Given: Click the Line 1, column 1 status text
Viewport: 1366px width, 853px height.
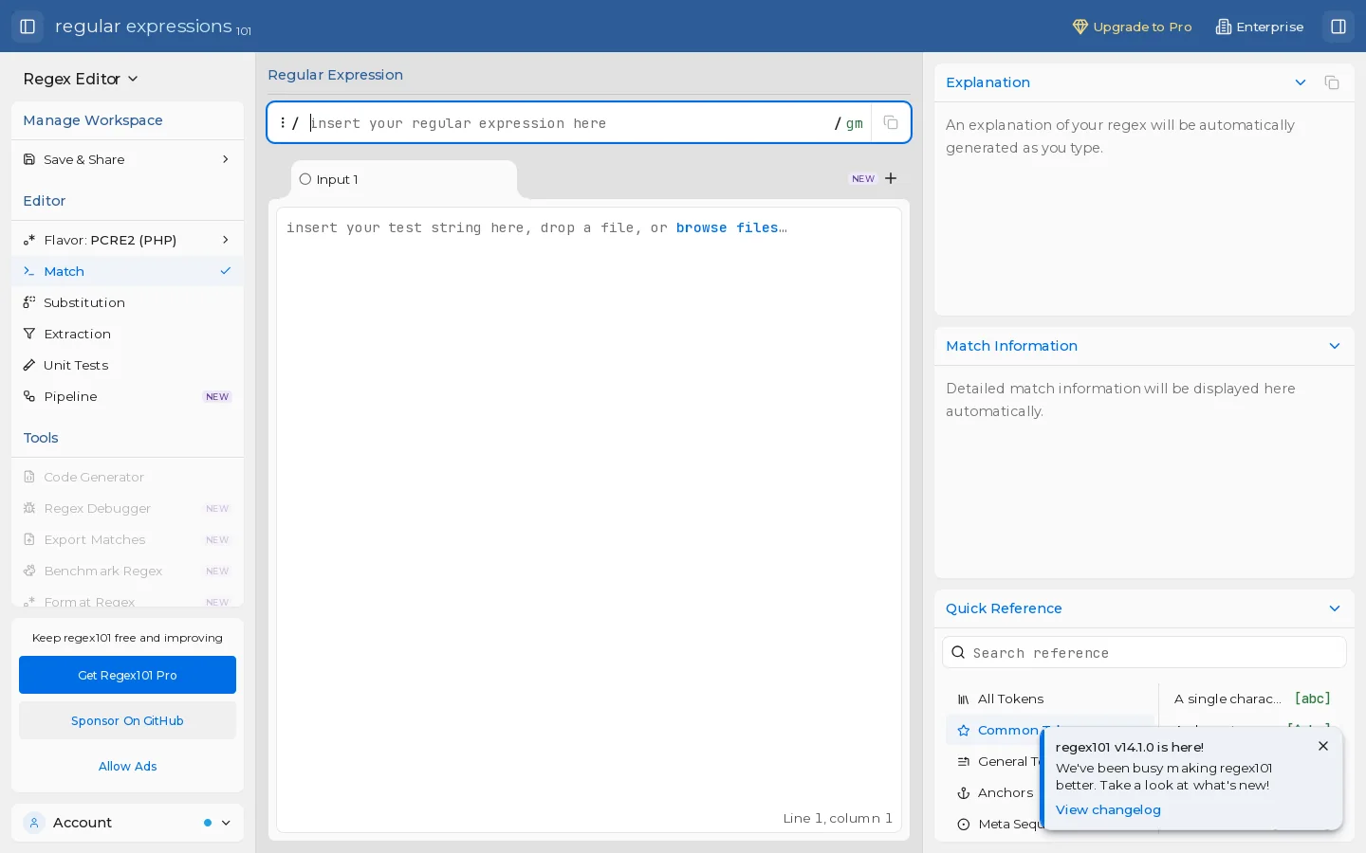Looking at the screenshot, I should click(x=838, y=818).
